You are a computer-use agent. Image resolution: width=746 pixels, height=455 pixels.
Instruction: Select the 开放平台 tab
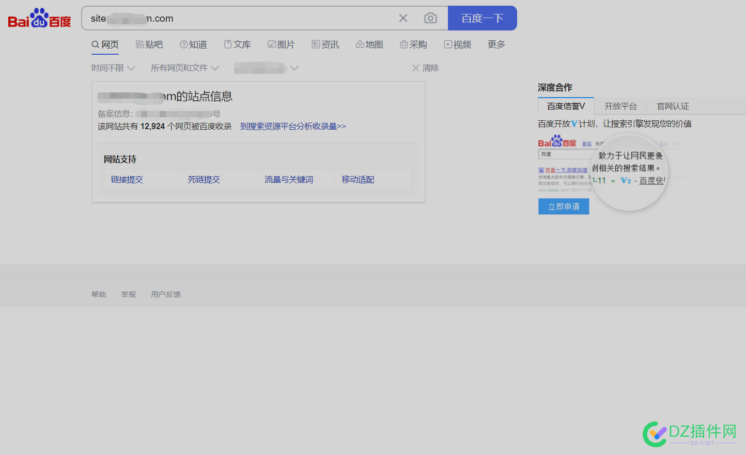620,106
